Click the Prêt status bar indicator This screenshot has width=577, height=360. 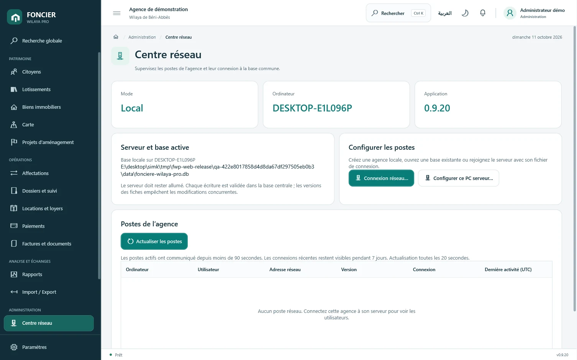click(116, 355)
